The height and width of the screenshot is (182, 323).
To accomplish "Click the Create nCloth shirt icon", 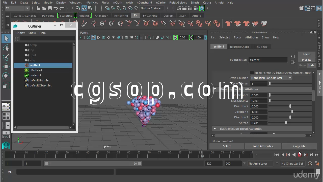I will click(229, 24).
